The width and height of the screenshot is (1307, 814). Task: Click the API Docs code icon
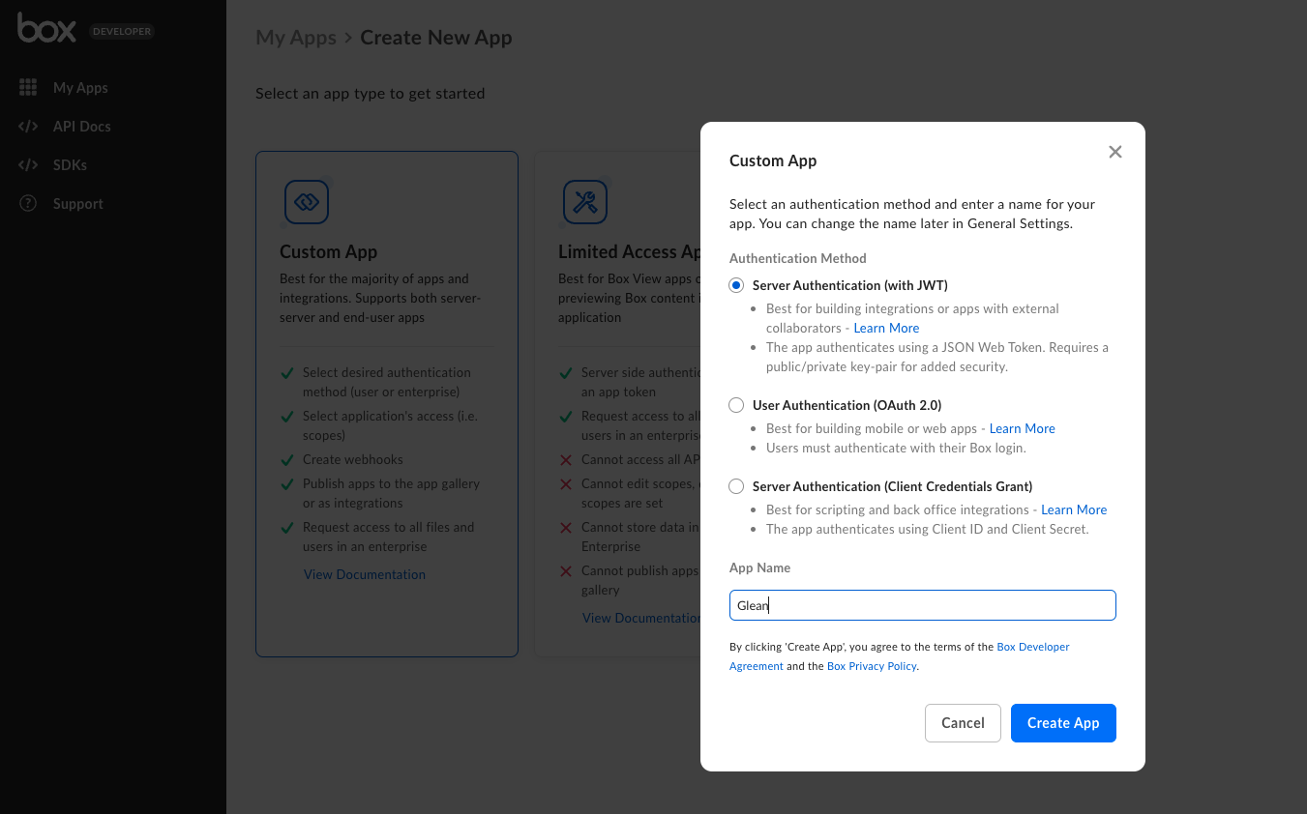pos(28,127)
